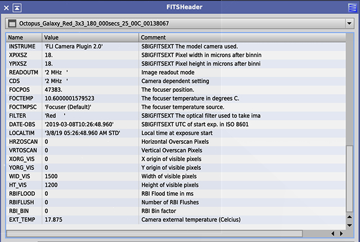Screen dimensions: 360x242
Task: Close the FITSHeader window
Action: click(x=5, y=7)
